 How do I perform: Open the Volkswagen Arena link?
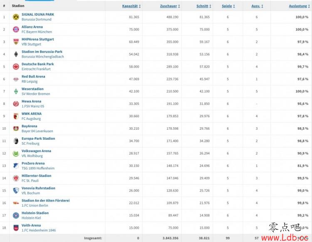point(36,151)
